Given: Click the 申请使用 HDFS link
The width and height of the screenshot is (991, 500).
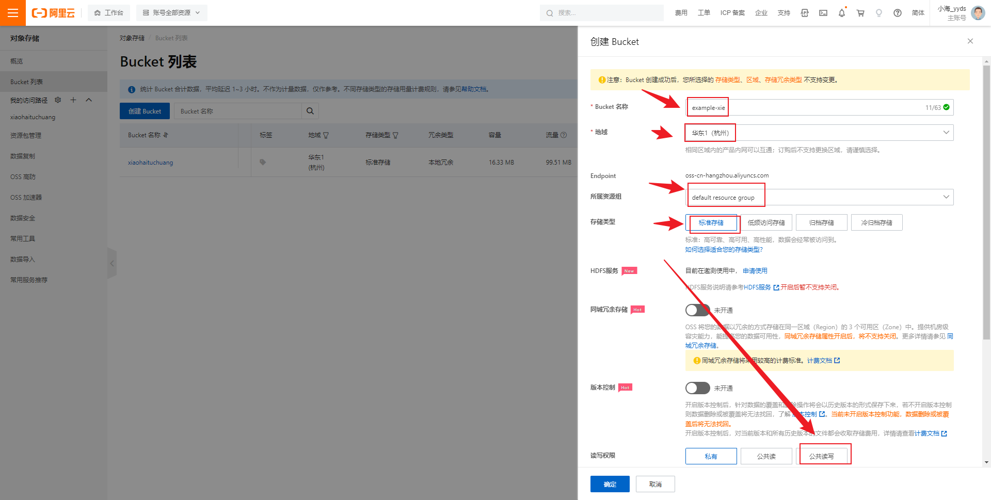Looking at the screenshot, I should tap(755, 271).
